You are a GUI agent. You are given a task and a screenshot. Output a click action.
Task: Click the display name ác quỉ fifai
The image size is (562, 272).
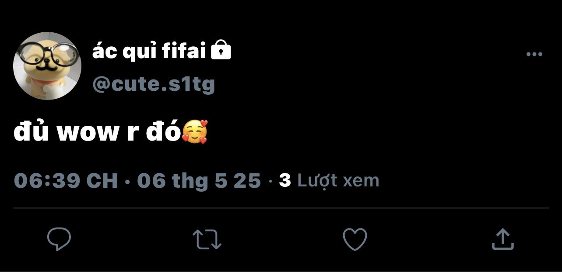(149, 52)
